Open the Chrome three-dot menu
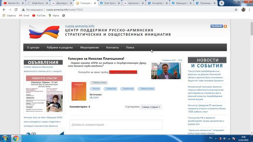The image size is (253, 142). pos(249,9)
